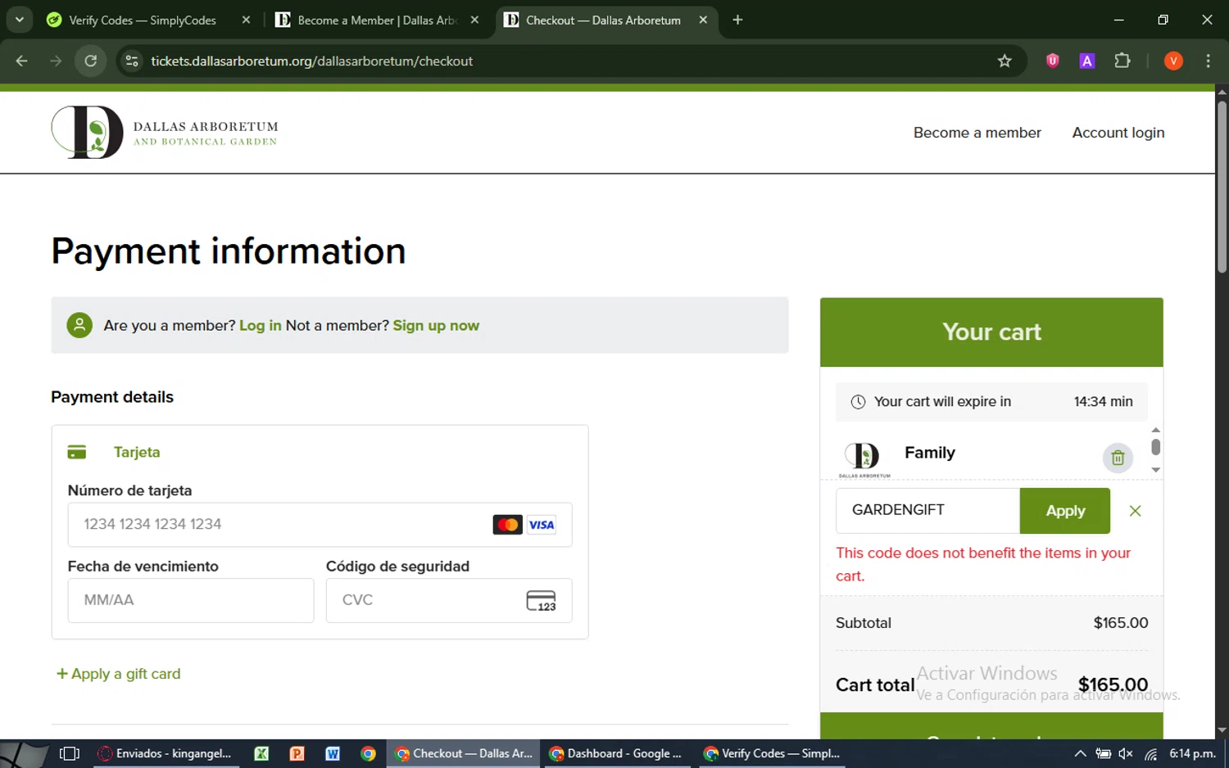
Task: Reload the checkout page
Action: [91, 61]
